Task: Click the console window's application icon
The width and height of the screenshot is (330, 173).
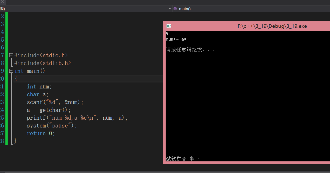Action: (x=169, y=26)
